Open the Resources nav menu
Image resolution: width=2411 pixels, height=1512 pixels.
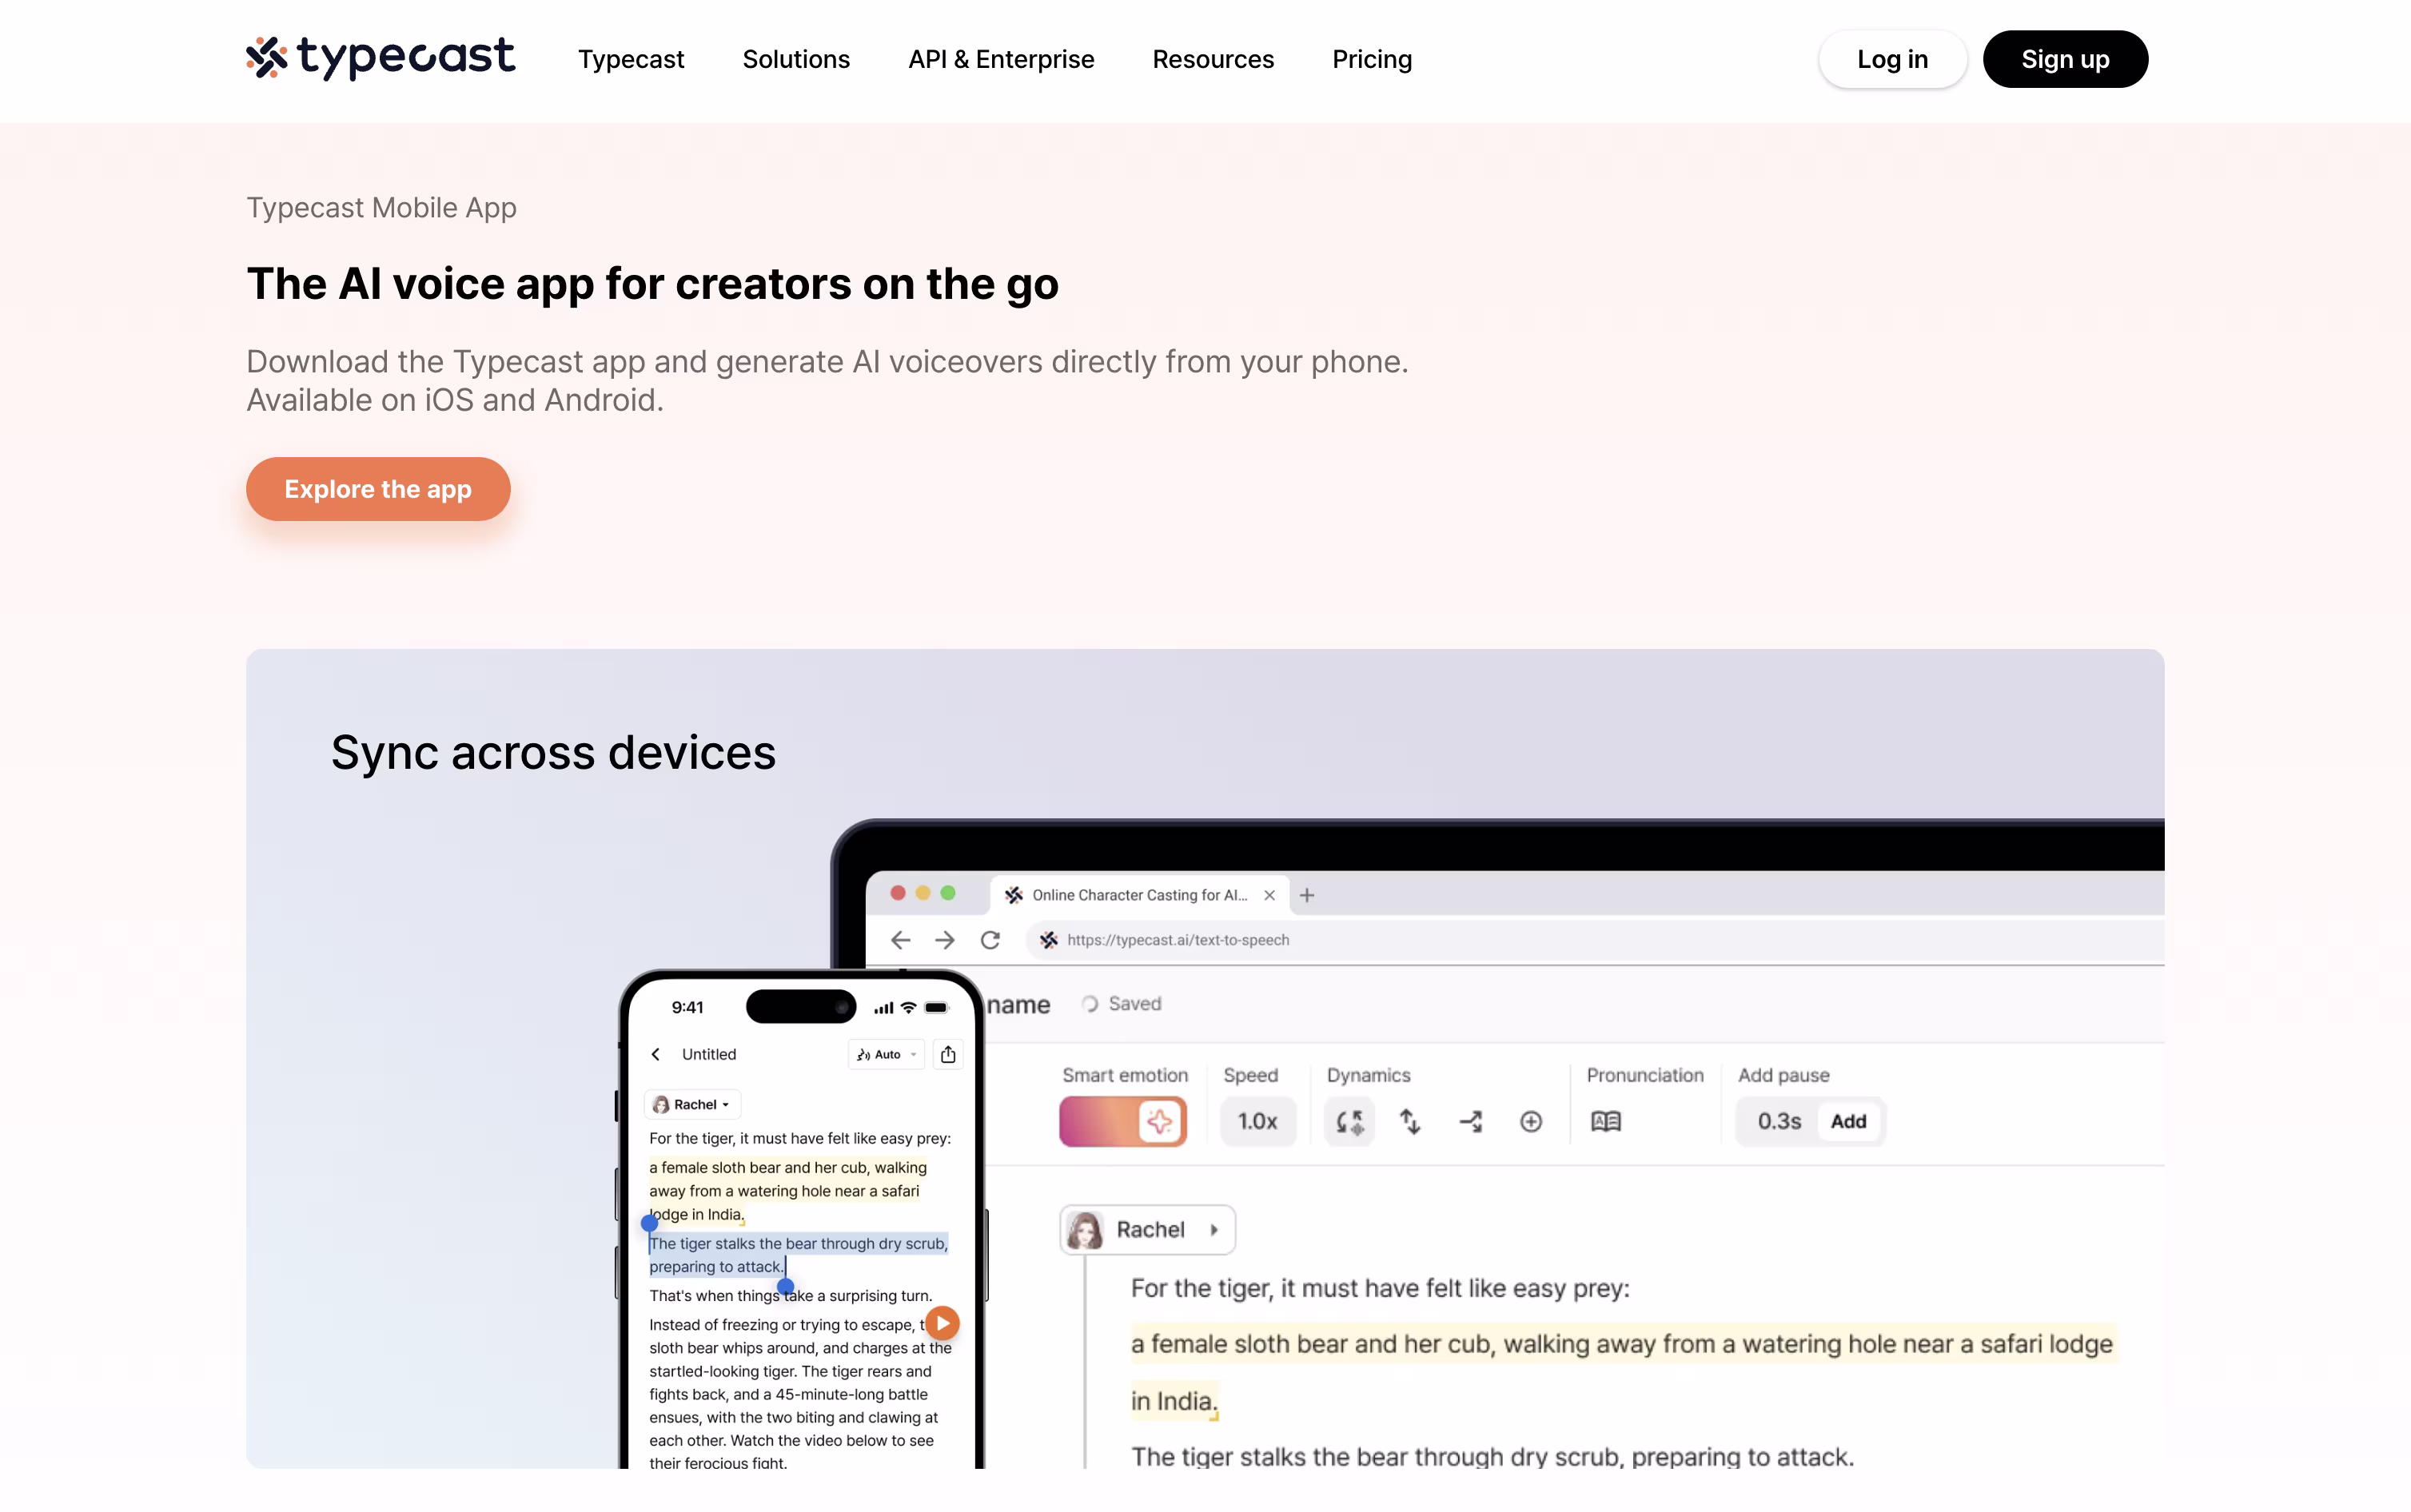click(x=1213, y=59)
